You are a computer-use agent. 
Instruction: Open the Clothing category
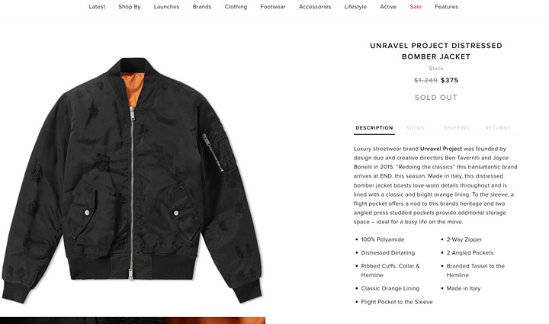(236, 7)
